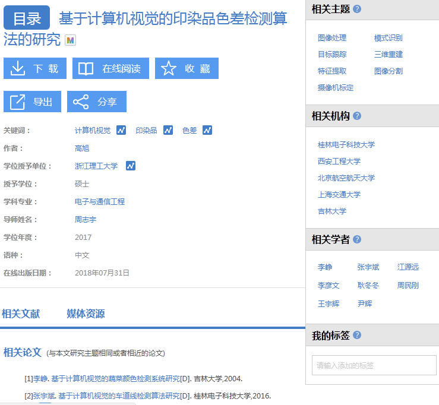Open related topic 图像分割
439x405 pixels.
[x=389, y=71]
